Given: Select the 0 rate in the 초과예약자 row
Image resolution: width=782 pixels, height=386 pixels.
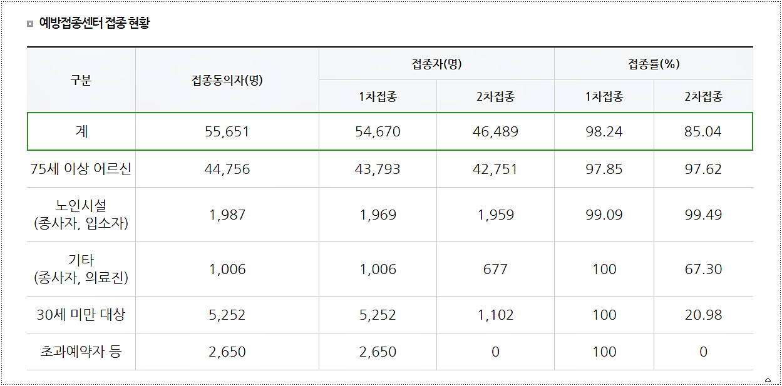Looking at the screenshot, I should click(x=703, y=352).
